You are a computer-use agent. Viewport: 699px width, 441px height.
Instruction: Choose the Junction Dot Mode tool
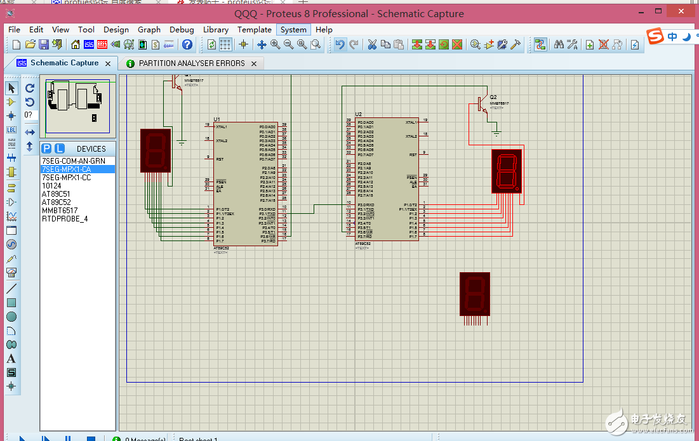pos(11,116)
